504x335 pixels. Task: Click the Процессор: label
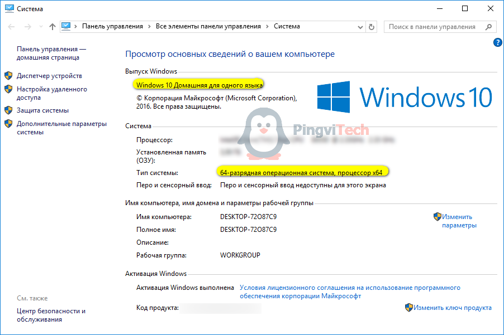[154, 140]
